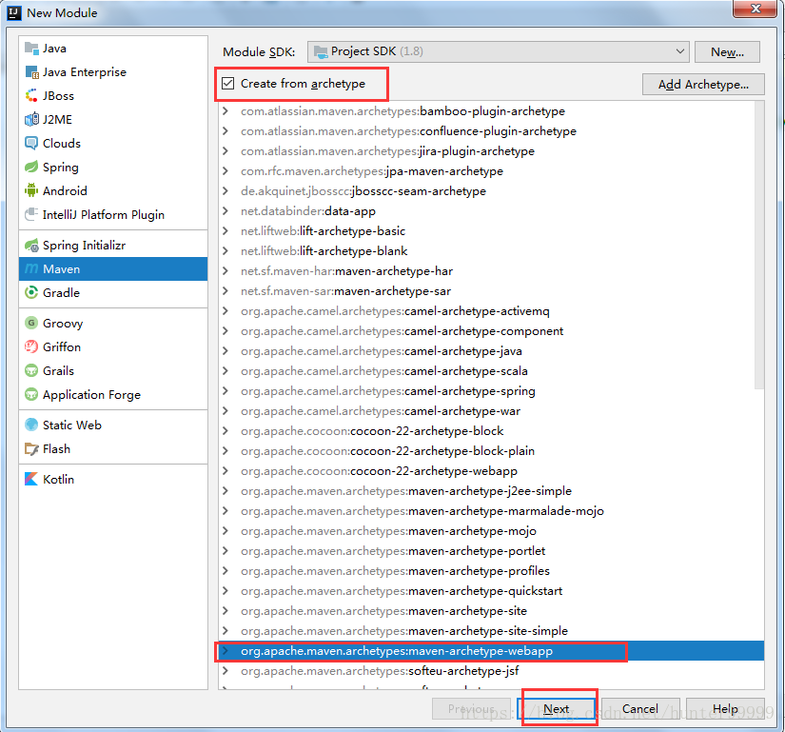The image size is (785, 732).
Task: Select camel-archetype-java row
Action: tap(491, 351)
